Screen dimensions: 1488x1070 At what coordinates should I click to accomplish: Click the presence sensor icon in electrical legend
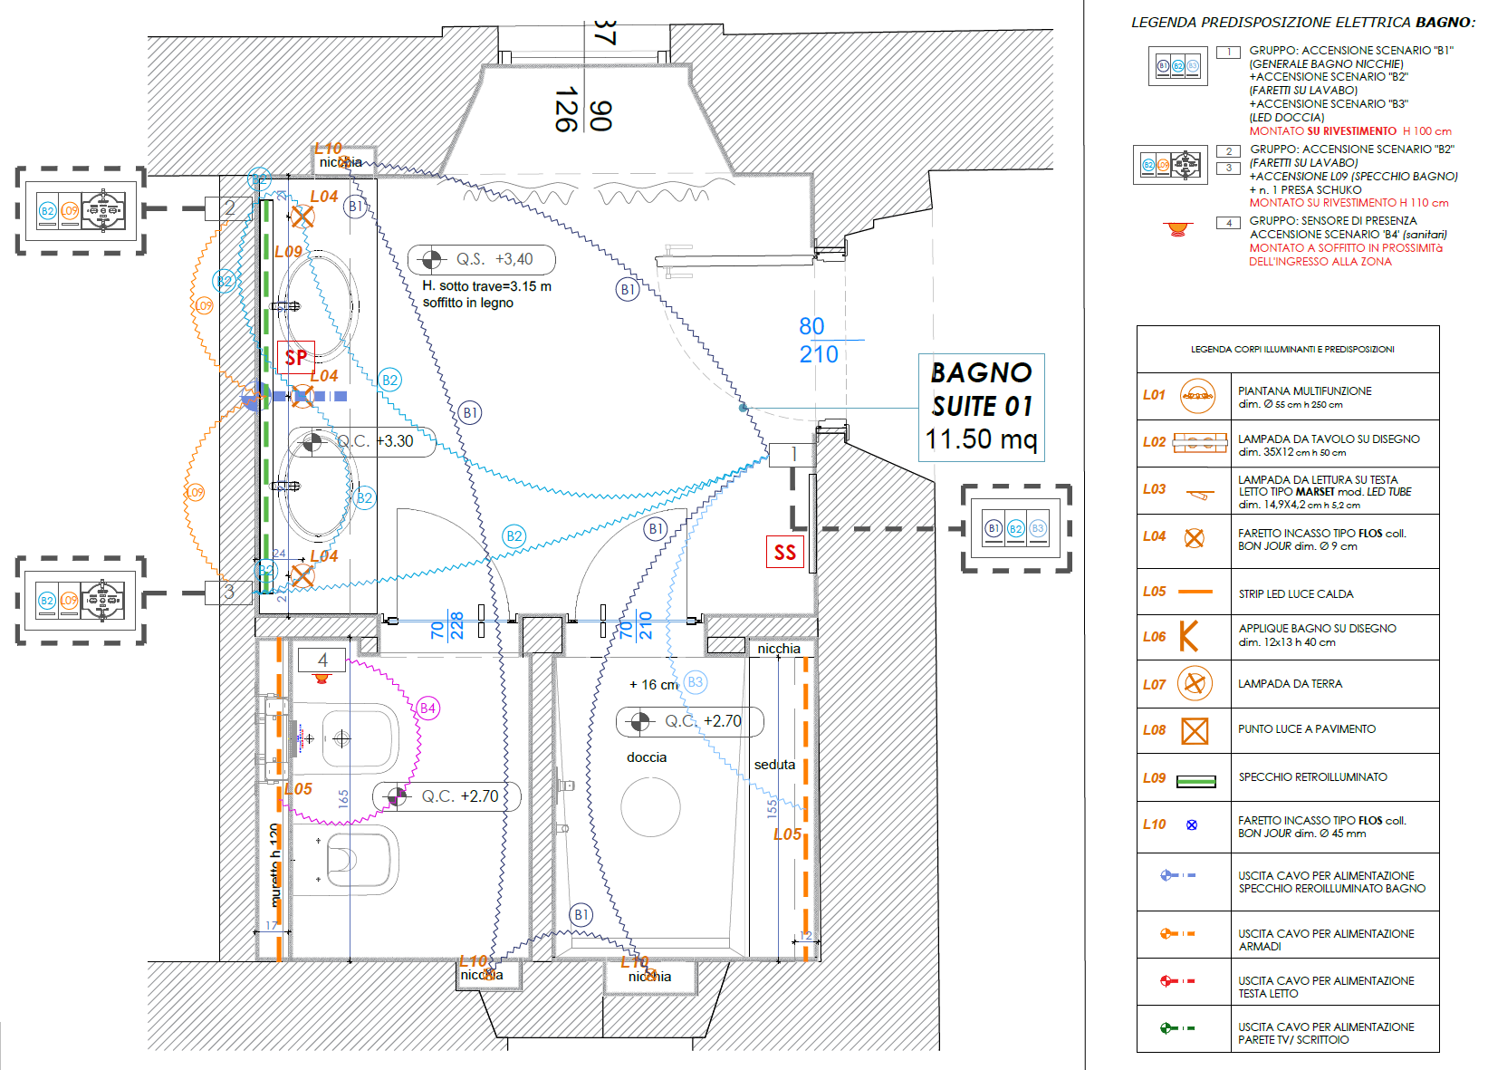point(1176,228)
